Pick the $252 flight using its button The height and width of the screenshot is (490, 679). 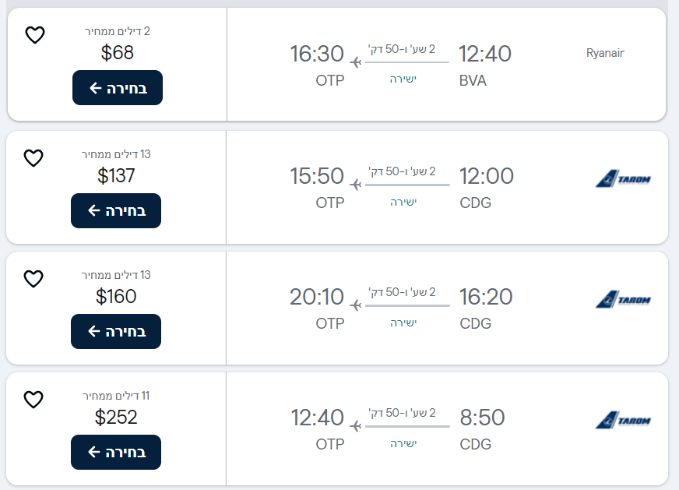(116, 452)
